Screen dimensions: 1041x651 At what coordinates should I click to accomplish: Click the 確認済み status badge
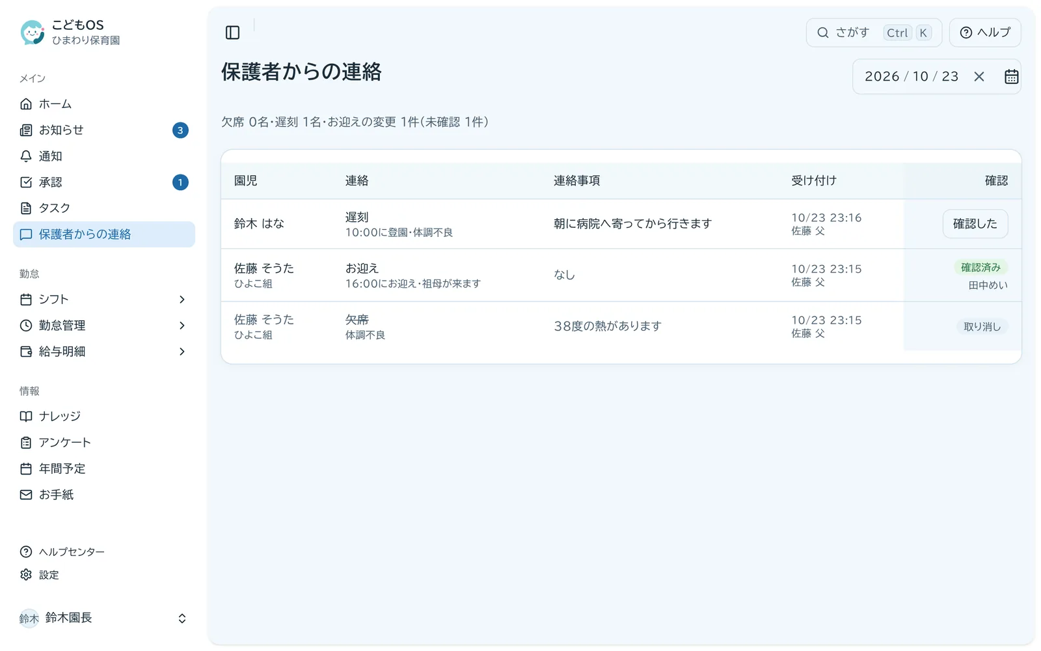pyautogui.click(x=980, y=268)
